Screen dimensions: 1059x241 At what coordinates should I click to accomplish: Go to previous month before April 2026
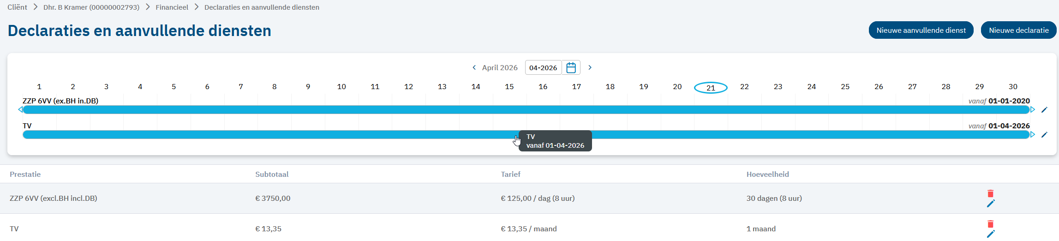pos(474,67)
